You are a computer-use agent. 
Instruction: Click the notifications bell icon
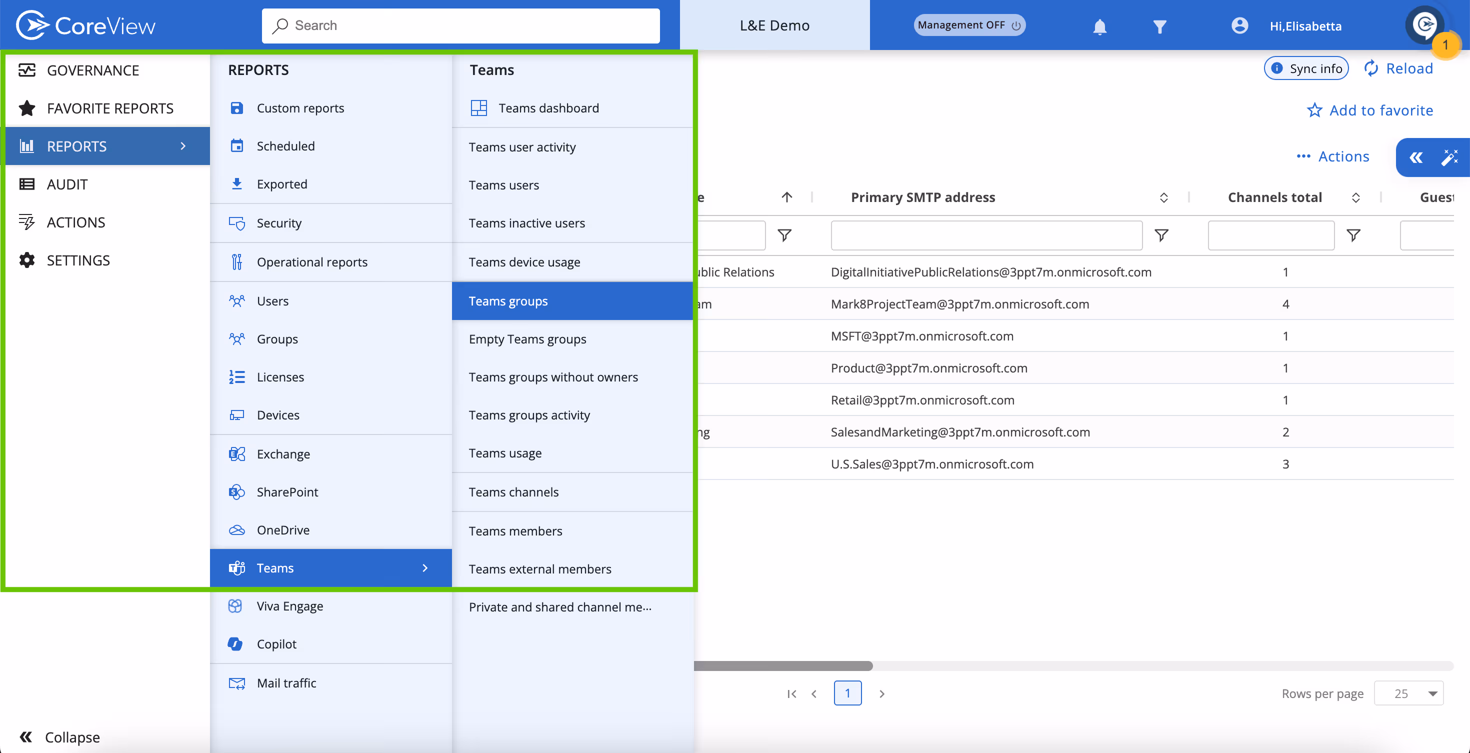(1099, 26)
